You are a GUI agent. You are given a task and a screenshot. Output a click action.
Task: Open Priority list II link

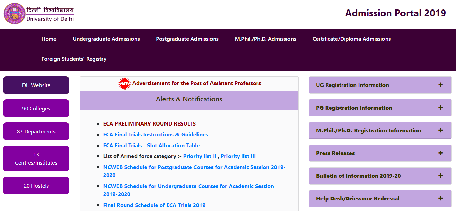tap(200, 156)
